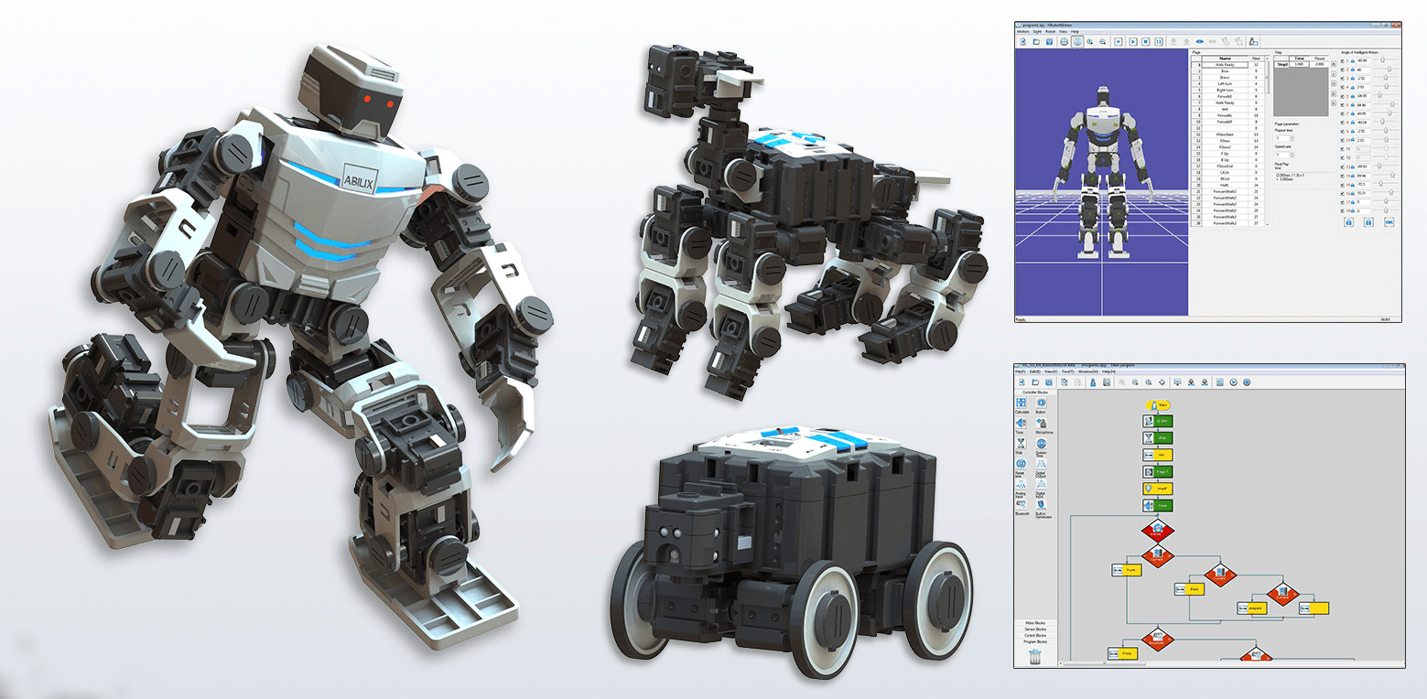
Task: Click the blue mirror pose icon in motion toolbar
Action: [1200, 42]
